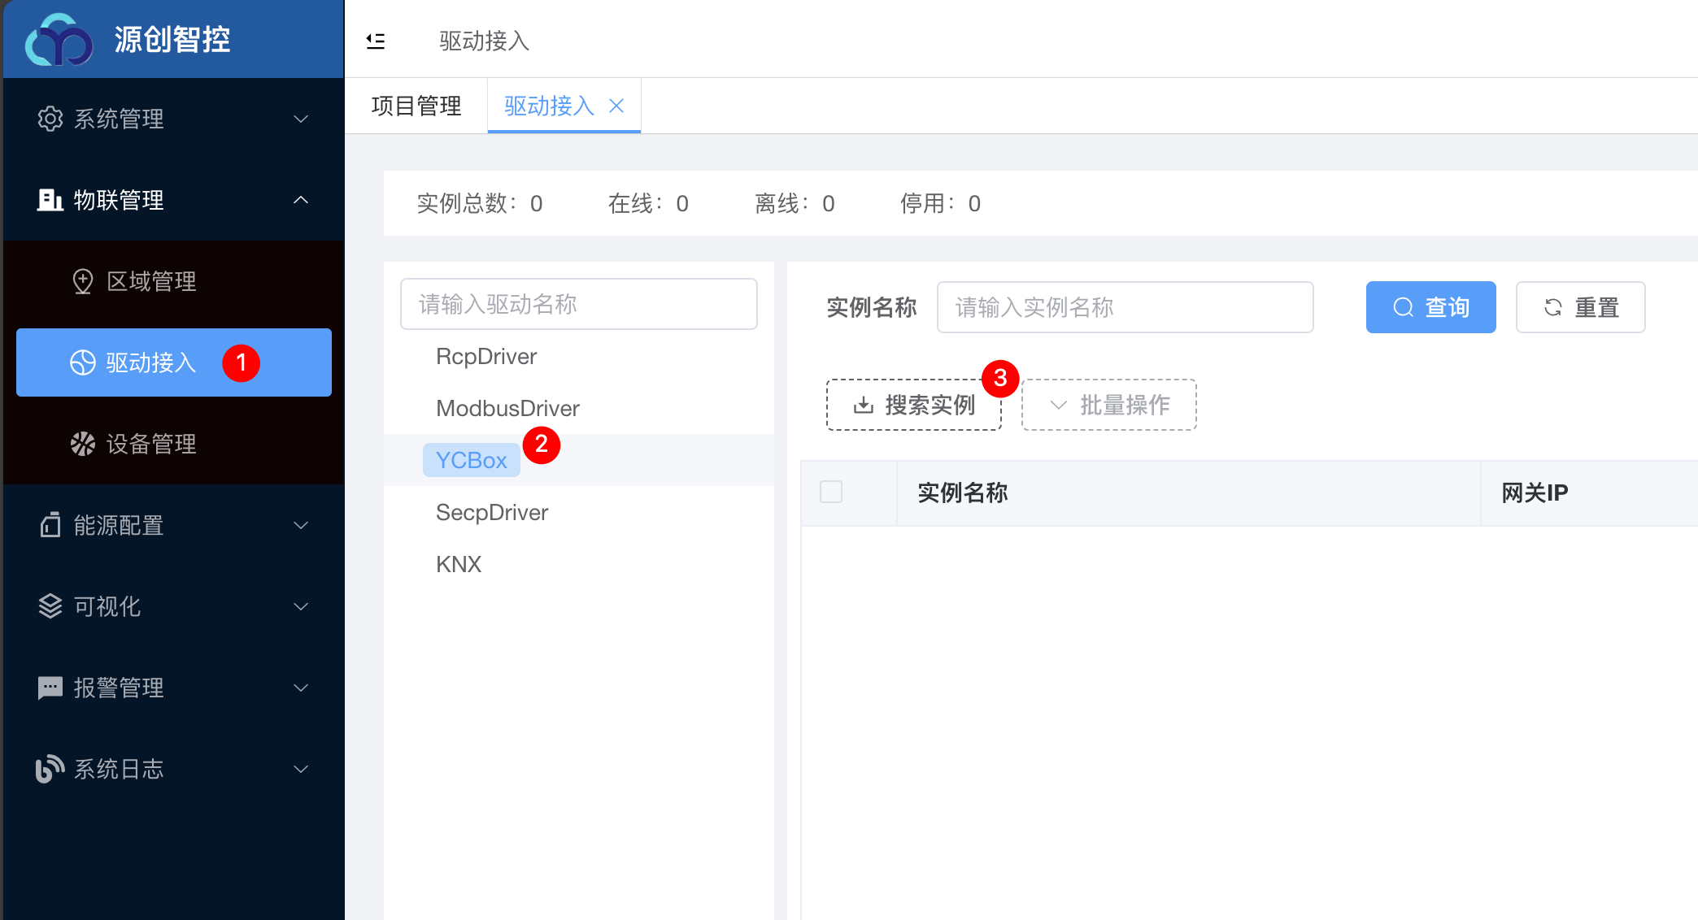This screenshot has height=920, width=1698.
Task: Click the 报警管理 message icon
Action: (50, 688)
